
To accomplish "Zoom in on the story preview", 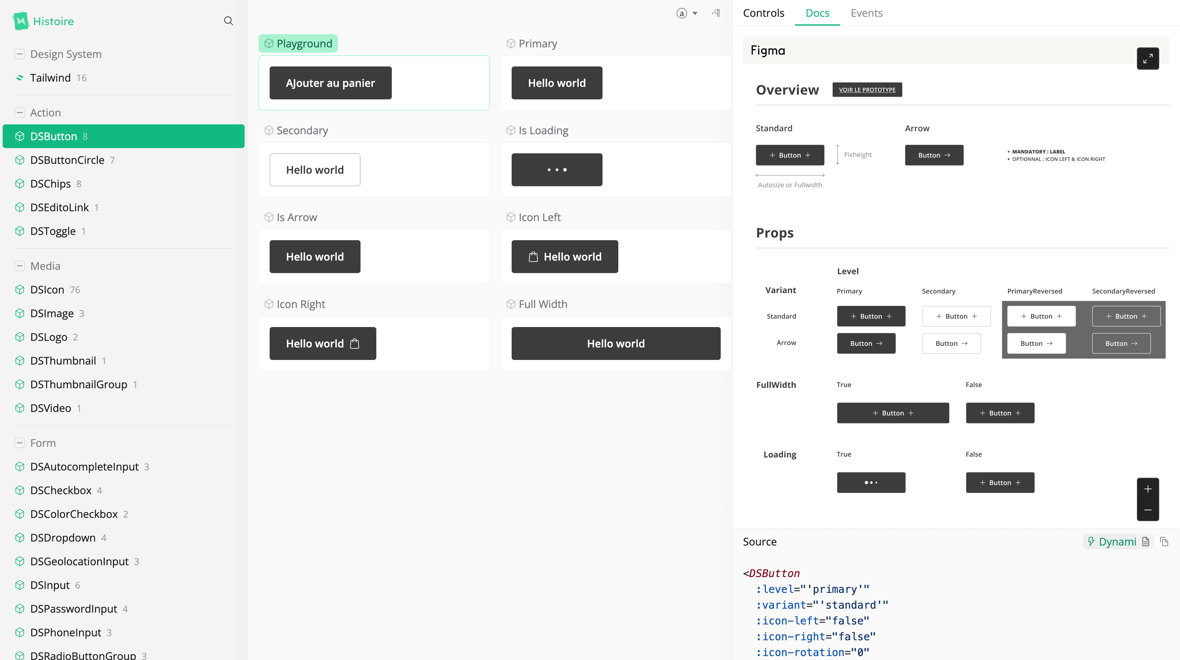I will [x=1148, y=489].
